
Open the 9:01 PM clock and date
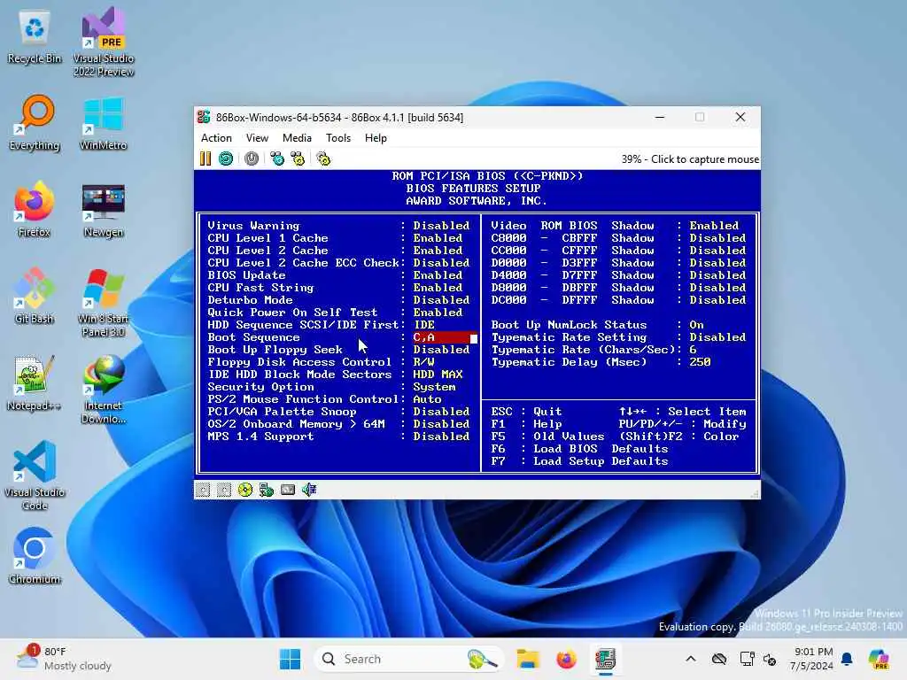tap(813, 659)
